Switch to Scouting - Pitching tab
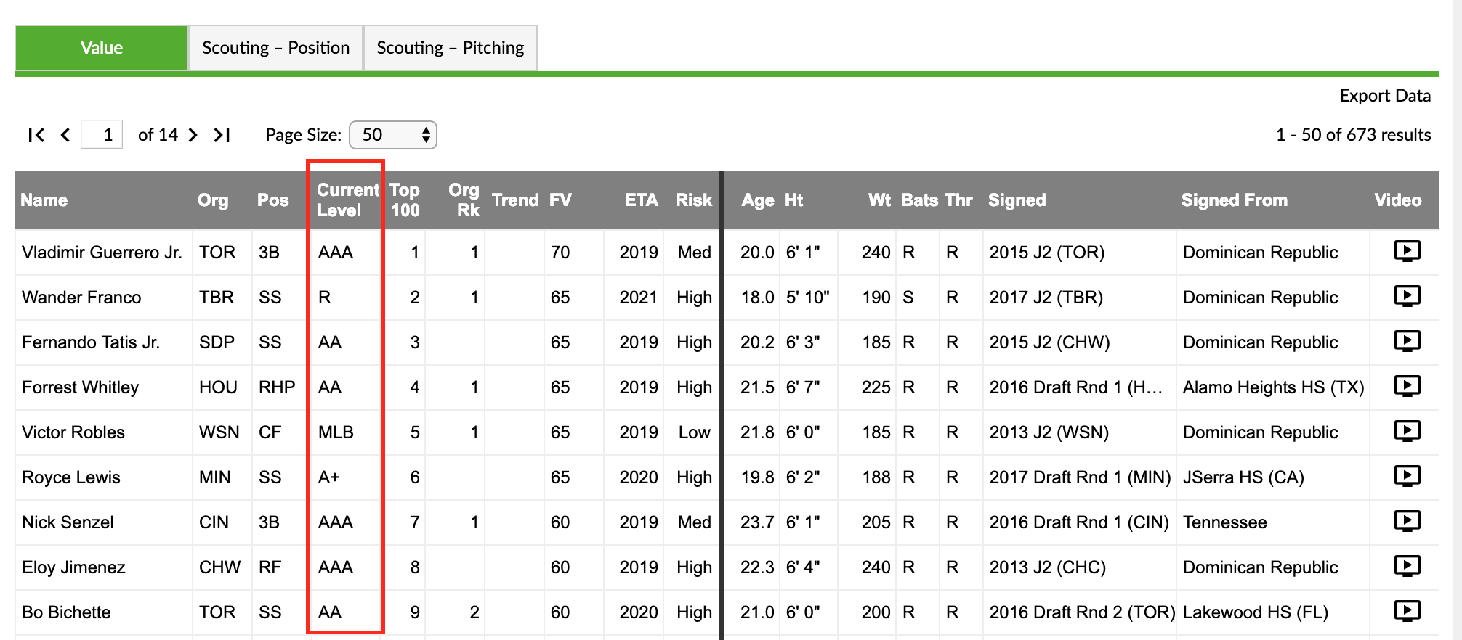 [451, 48]
